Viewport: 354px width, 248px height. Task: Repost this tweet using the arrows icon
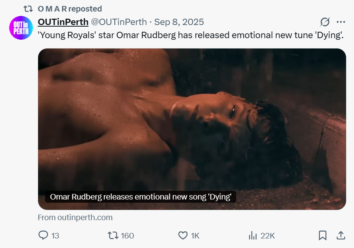[x=113, y=235]
